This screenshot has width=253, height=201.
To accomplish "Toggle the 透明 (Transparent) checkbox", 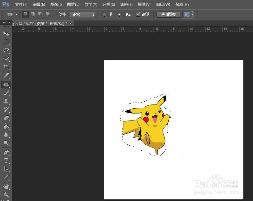I will pos(138,14).
